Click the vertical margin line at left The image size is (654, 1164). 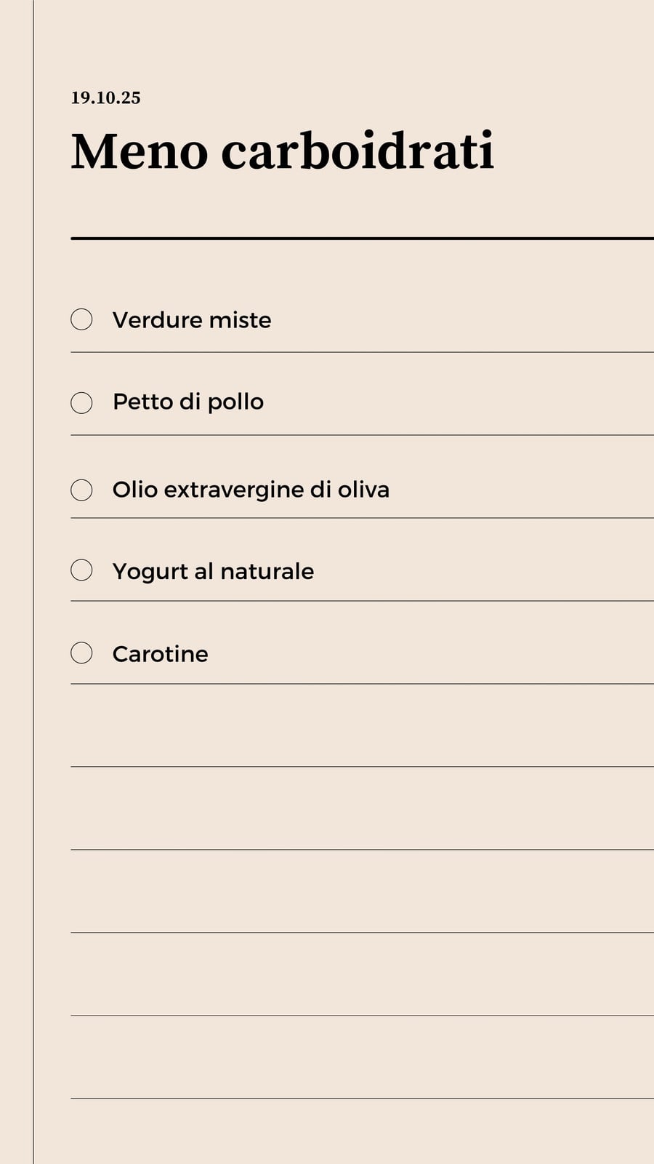[x=33, y=582]
